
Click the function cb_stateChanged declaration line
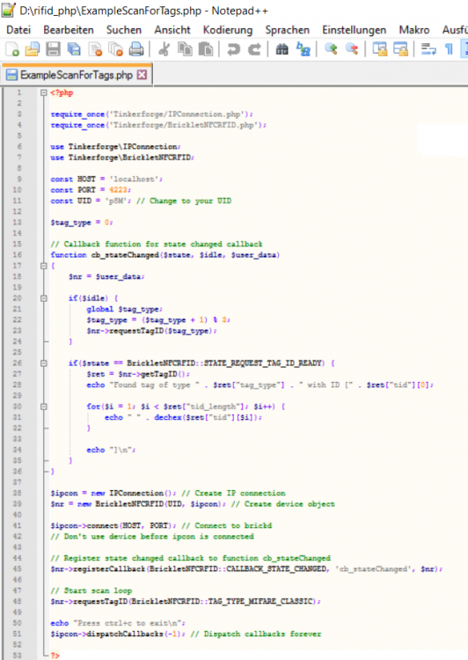pos(165,254)
